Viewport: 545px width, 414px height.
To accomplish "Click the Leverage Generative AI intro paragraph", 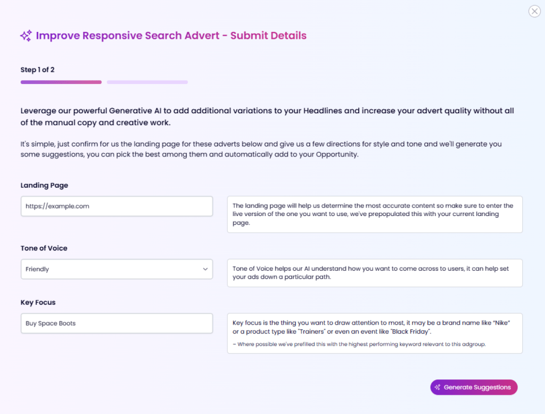I will click(x=267, y=117).
